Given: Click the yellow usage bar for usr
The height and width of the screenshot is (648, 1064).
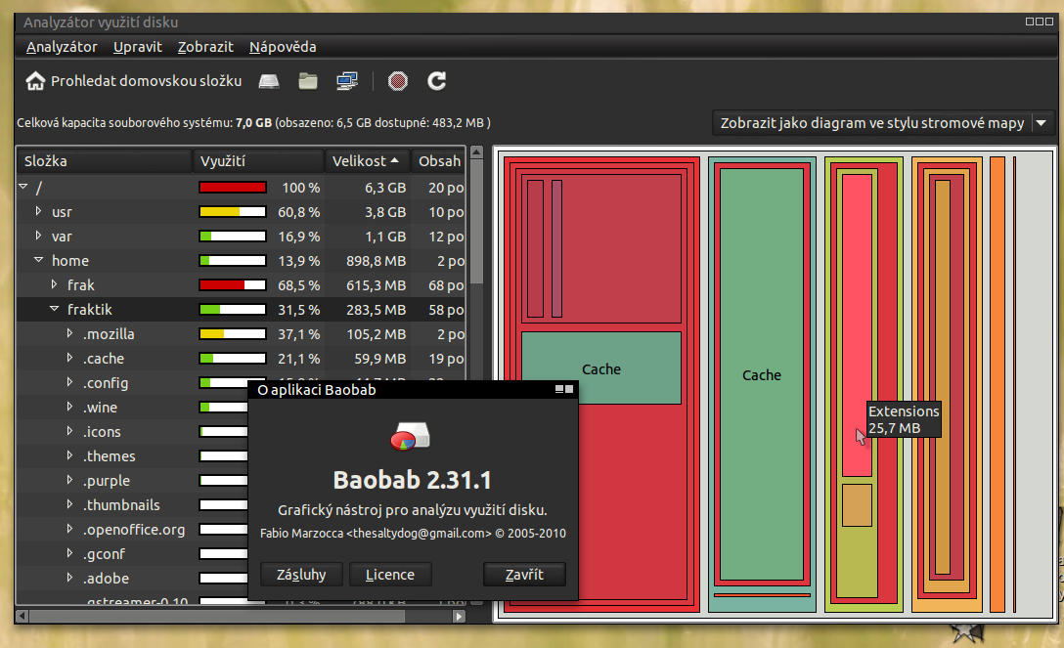Looking at the screenshot, I should (x=232, y=211).
